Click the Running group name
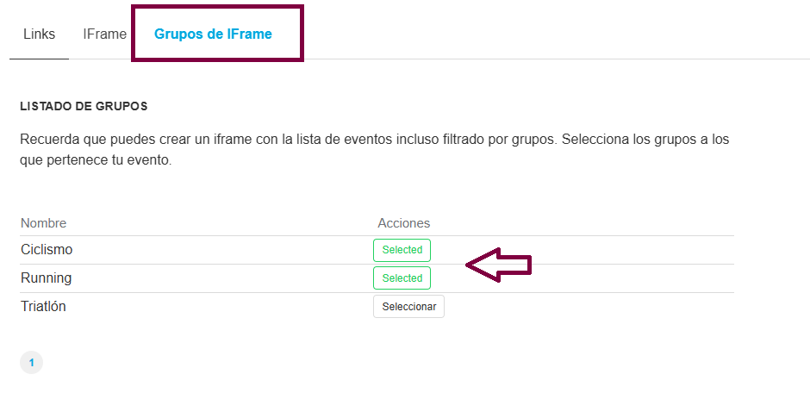810x393 pixels. [46, 278]
